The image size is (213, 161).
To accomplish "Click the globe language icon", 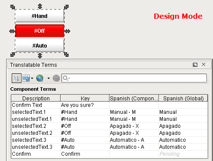I will (40, 78).
